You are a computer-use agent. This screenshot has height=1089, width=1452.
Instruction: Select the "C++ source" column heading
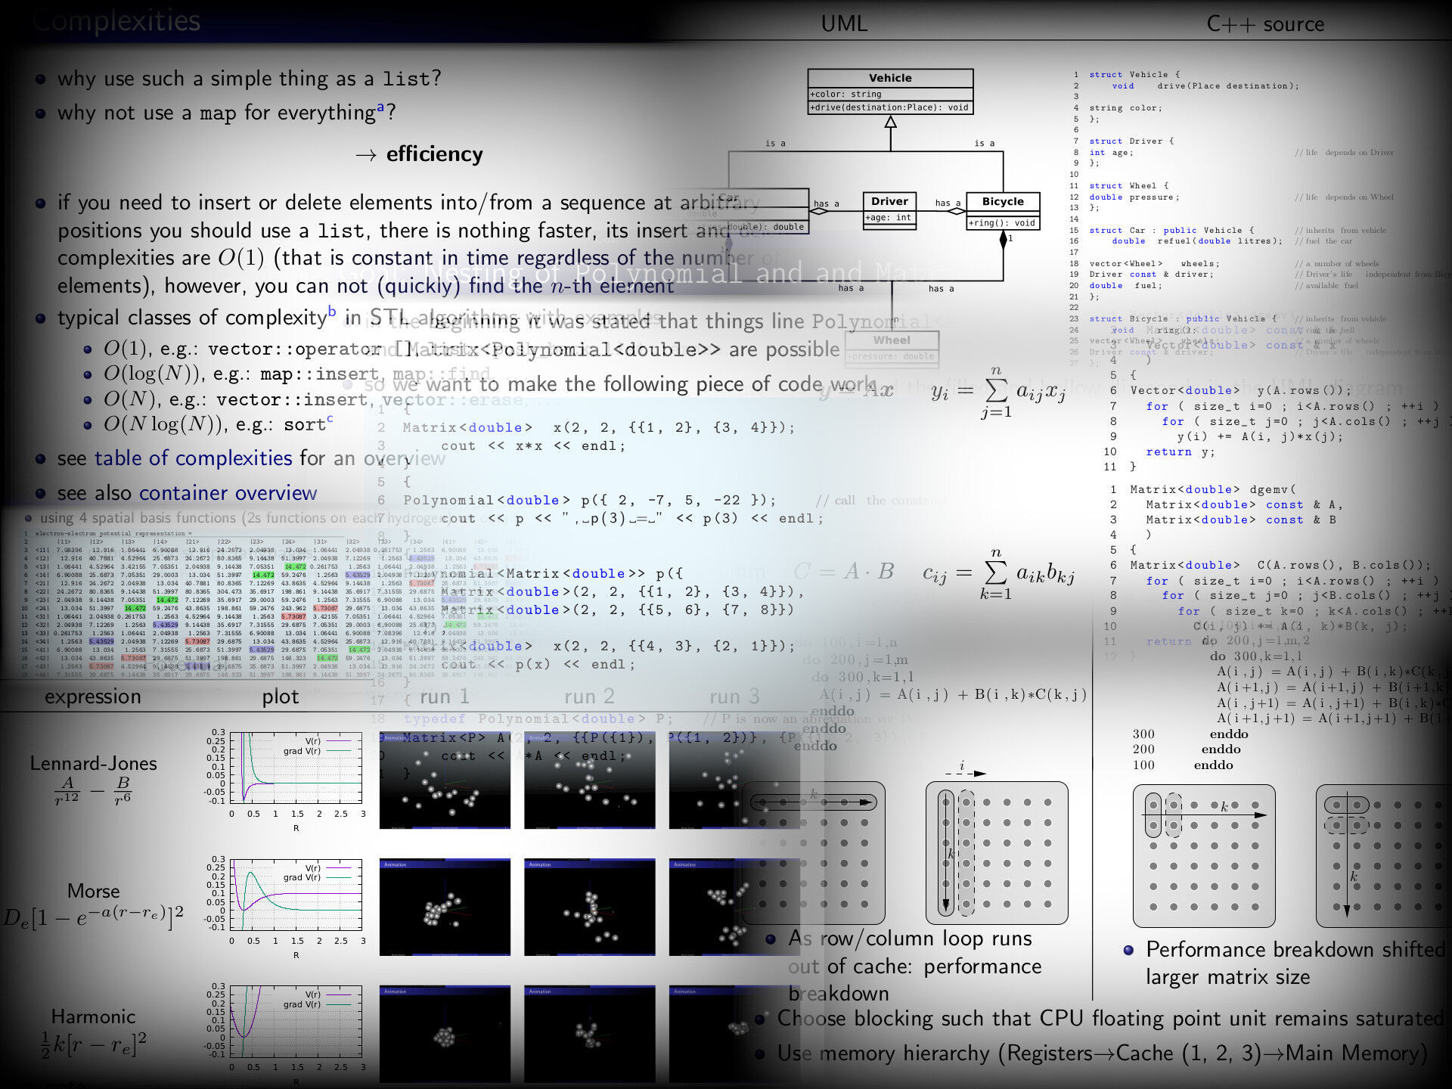1265,24
